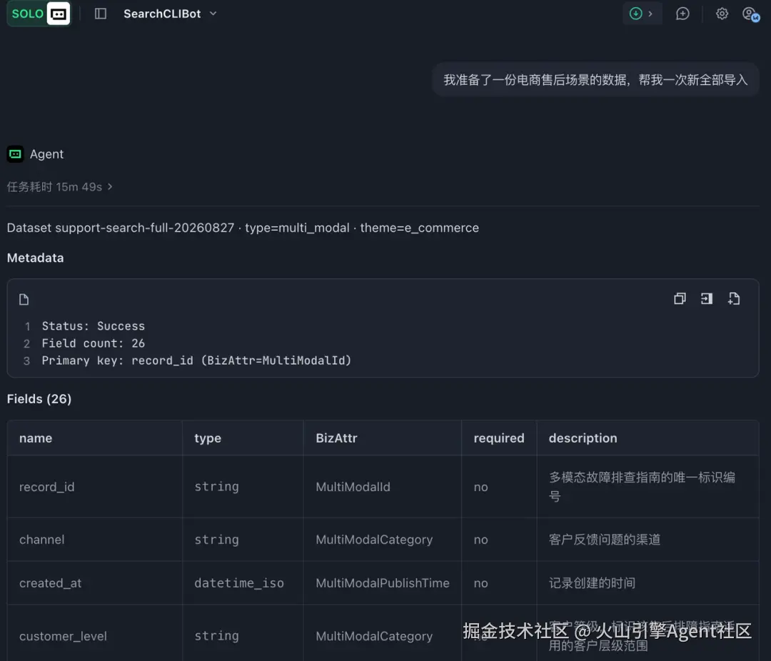Select the record_id table cell

coord(95,487)
